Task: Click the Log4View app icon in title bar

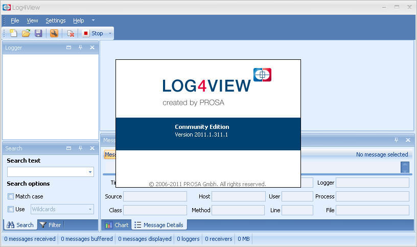Action: pos(6,7)
